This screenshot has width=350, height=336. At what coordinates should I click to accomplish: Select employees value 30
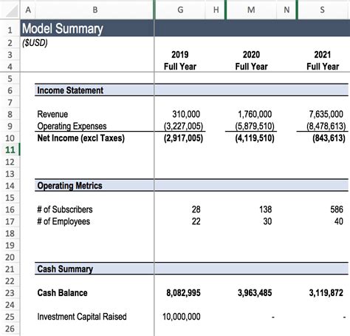click(x=267, y=221)
